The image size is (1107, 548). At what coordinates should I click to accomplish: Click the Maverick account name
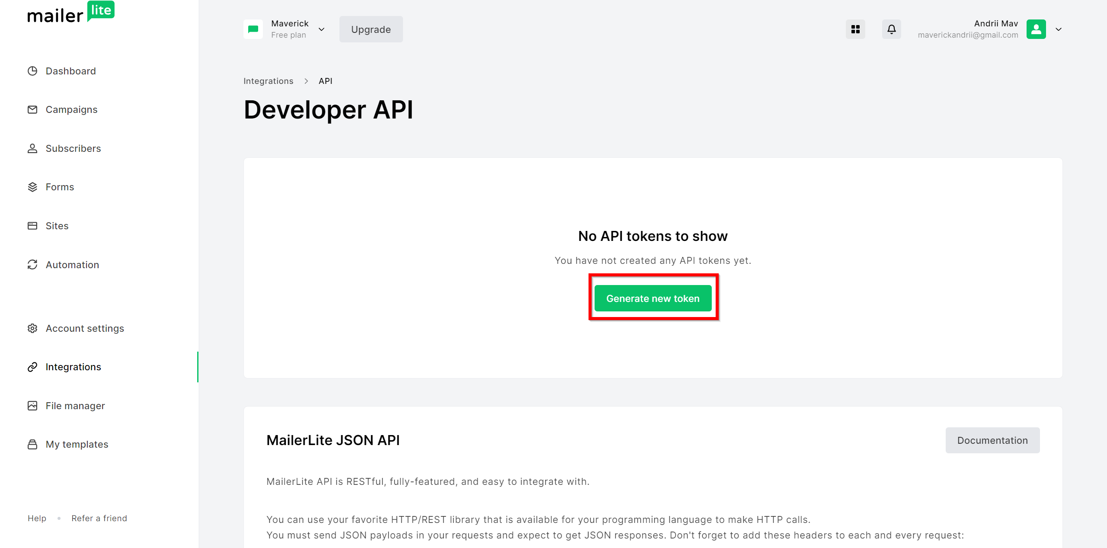point(290,23)
